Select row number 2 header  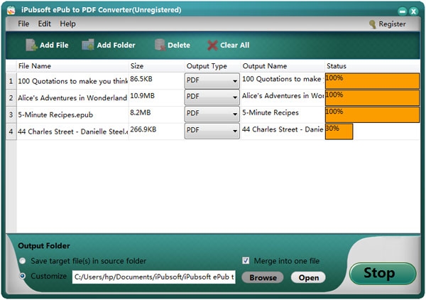pyautogui.click(x=11, y=97)
